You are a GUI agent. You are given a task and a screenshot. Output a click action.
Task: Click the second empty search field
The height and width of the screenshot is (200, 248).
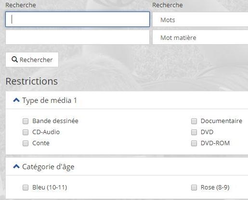point(78,37)
